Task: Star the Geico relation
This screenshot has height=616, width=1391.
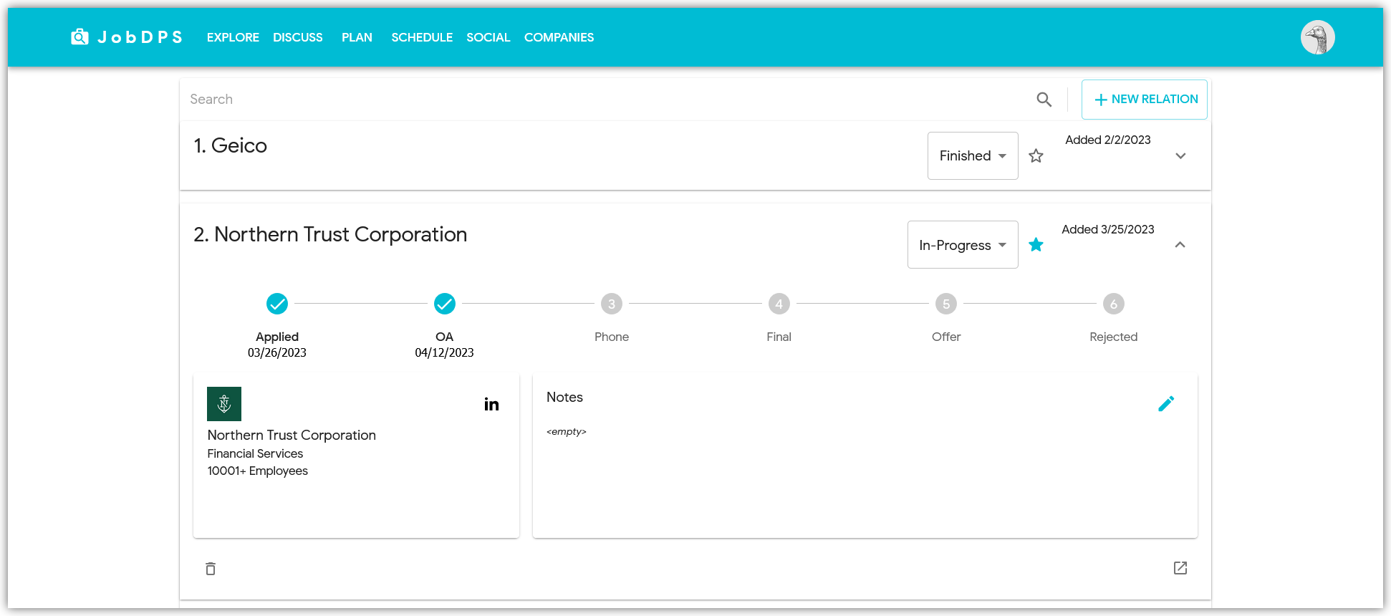Action: 1036,155
